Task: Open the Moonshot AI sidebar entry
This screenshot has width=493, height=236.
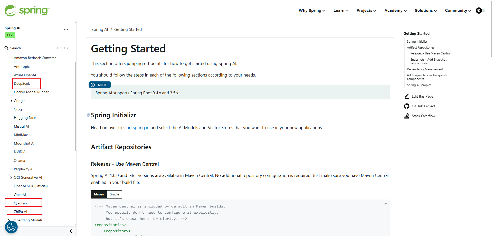Action: [24, 144]
